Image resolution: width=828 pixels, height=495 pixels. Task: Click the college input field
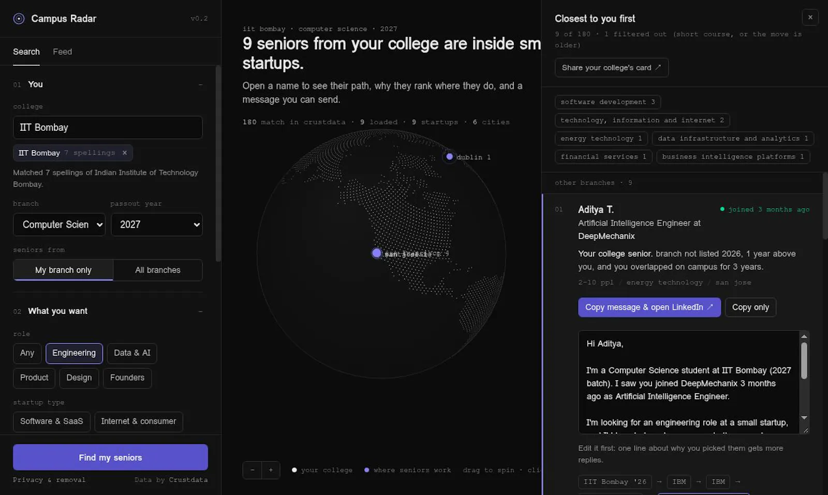pos(108,127)
